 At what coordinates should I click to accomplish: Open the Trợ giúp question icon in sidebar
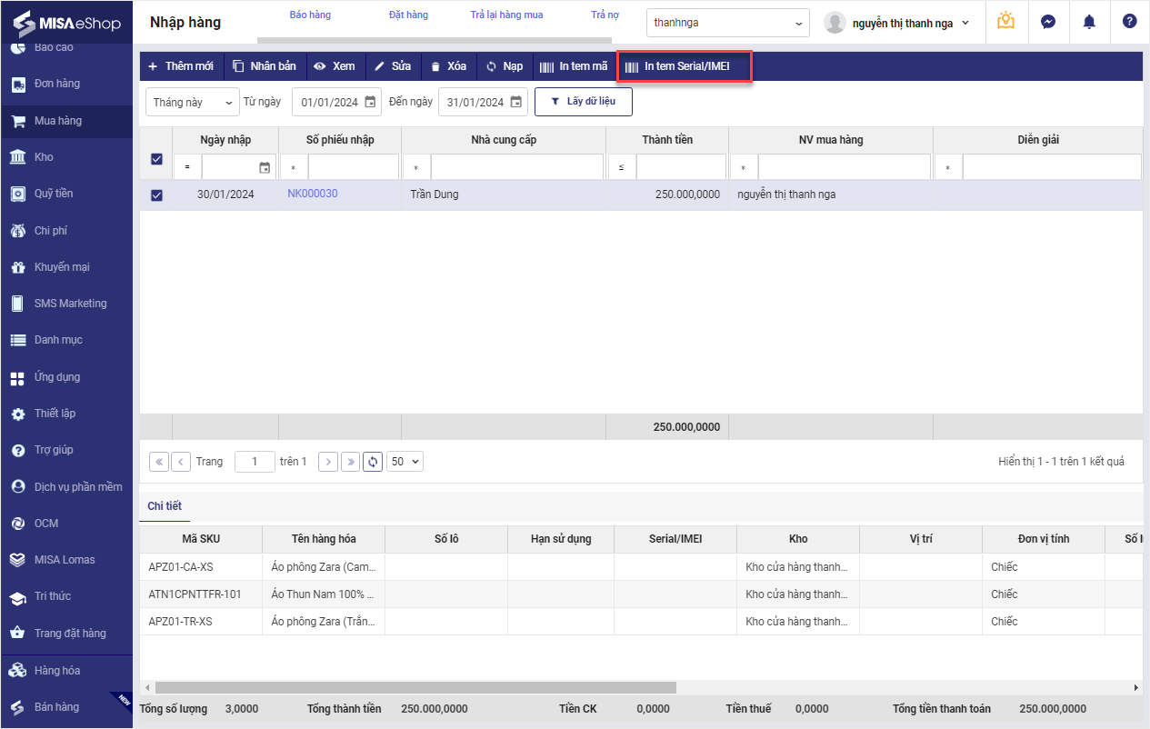(18, 450)
